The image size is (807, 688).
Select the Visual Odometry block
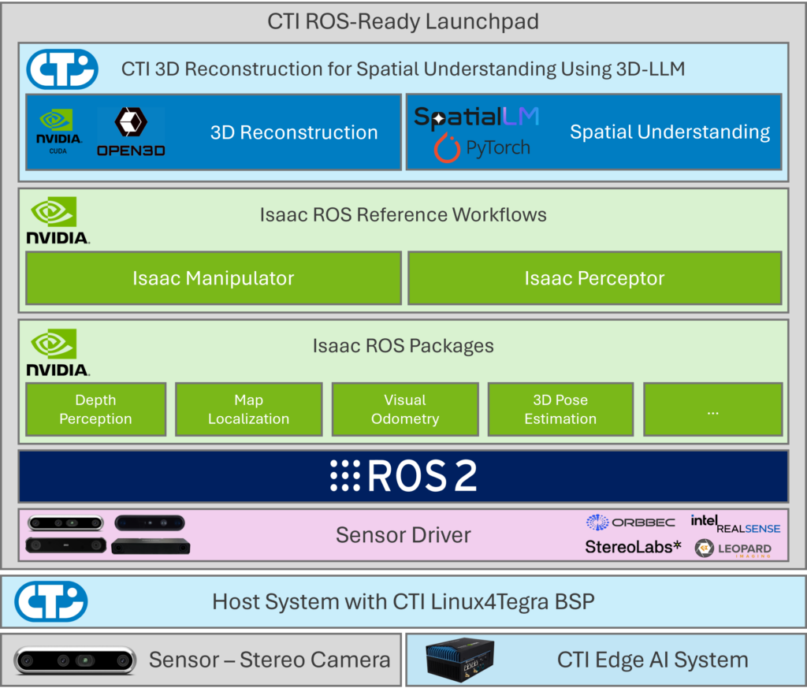(x=405, y=410)
